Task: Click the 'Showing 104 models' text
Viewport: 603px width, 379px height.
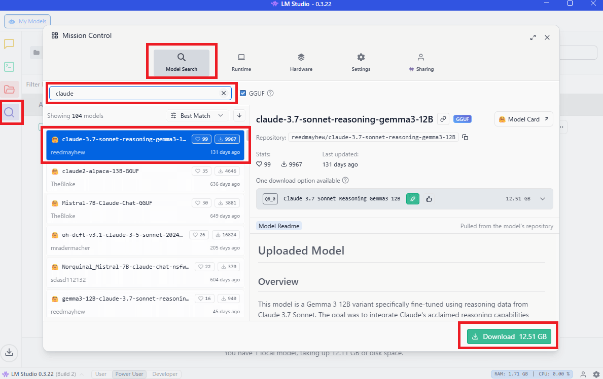Action: 75,116
